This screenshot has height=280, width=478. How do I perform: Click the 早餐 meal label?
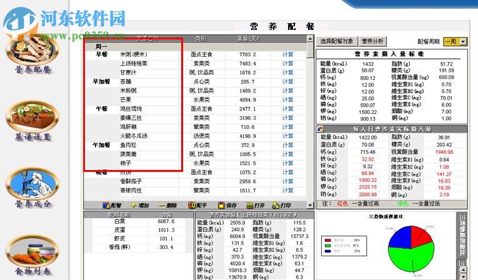pos(101,54)
